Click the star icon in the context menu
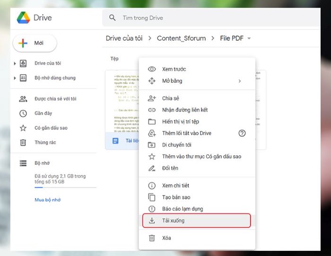This screenshot has width=331, height=256. click(152, 156)
